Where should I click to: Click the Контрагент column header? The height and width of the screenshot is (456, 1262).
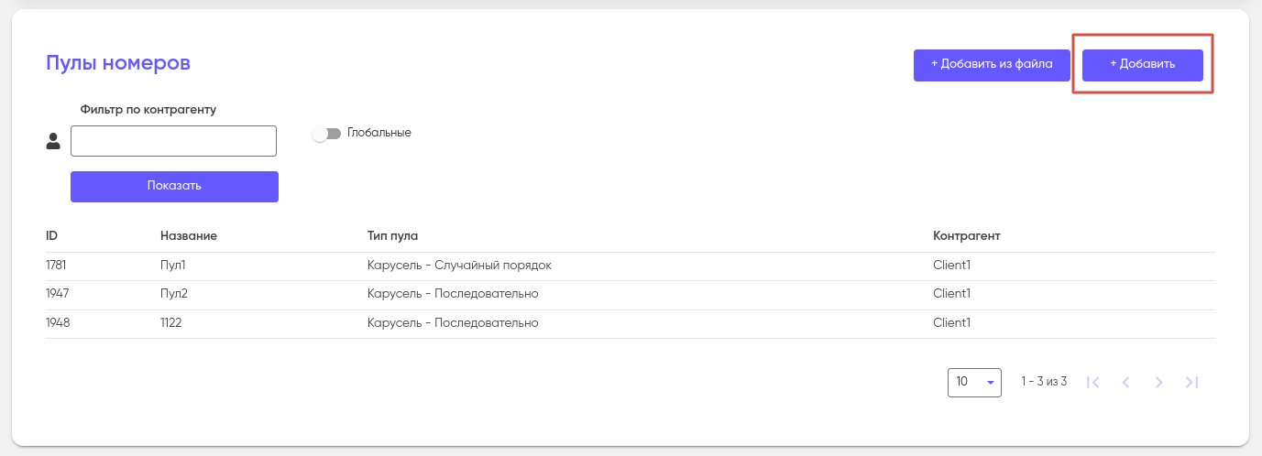coord(966,235)
